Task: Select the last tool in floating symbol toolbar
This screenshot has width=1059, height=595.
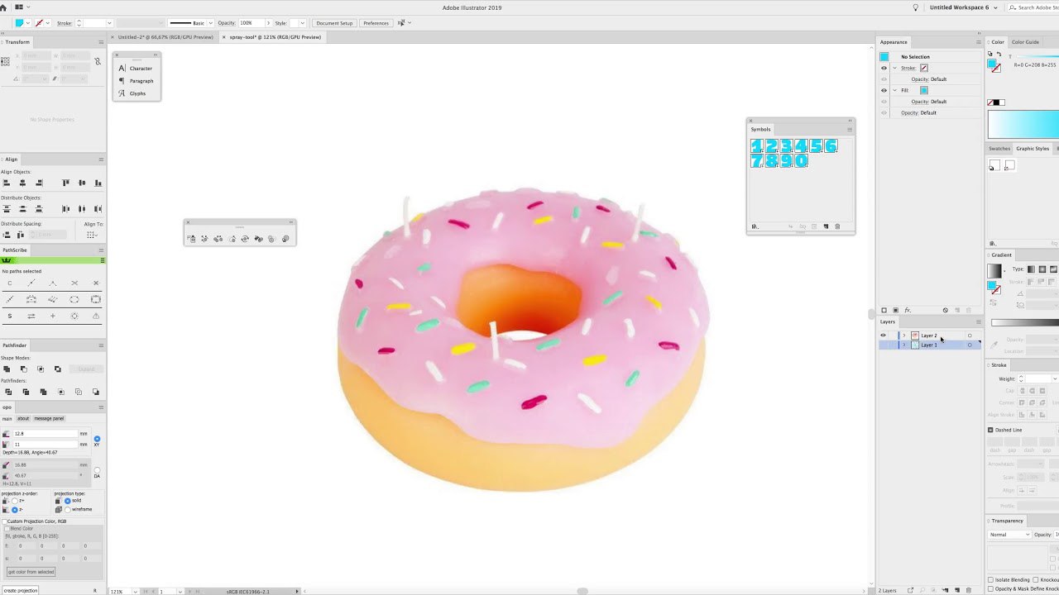Action: coord(285,239)
